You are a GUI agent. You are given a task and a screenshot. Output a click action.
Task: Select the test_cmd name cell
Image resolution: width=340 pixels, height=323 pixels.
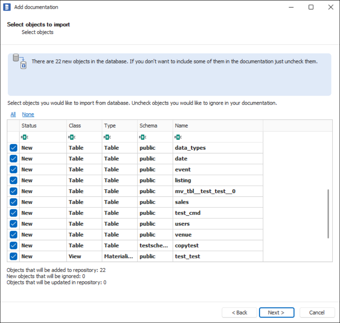click(218, 213)
